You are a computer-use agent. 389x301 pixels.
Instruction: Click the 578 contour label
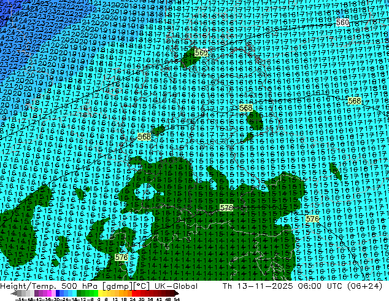[121, 257]
